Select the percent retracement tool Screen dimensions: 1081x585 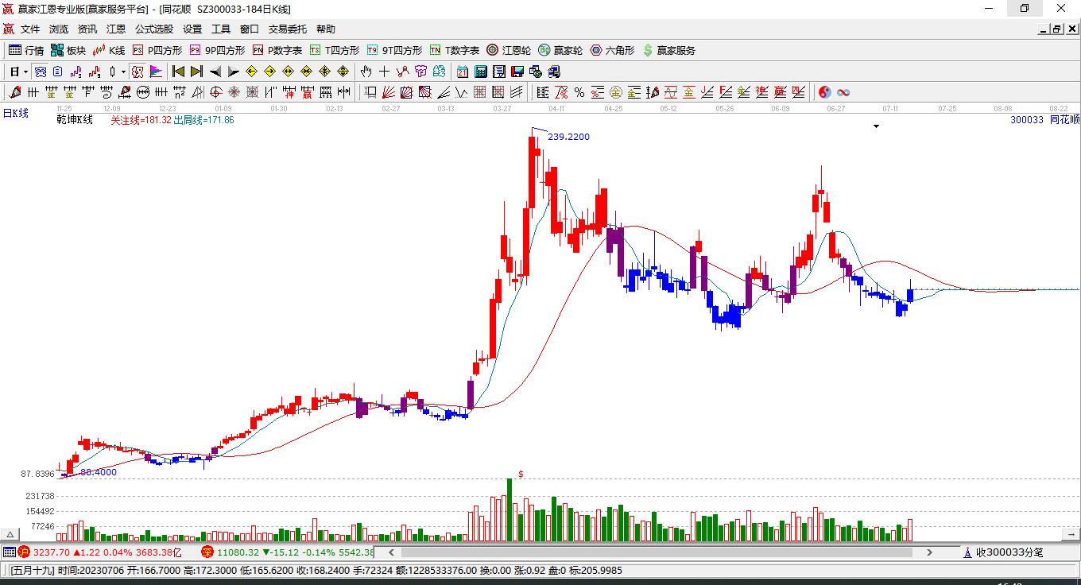(x=579, y=92)
